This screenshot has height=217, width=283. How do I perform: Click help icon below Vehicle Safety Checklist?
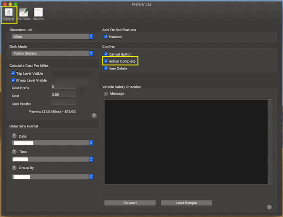tap(269, 207)
